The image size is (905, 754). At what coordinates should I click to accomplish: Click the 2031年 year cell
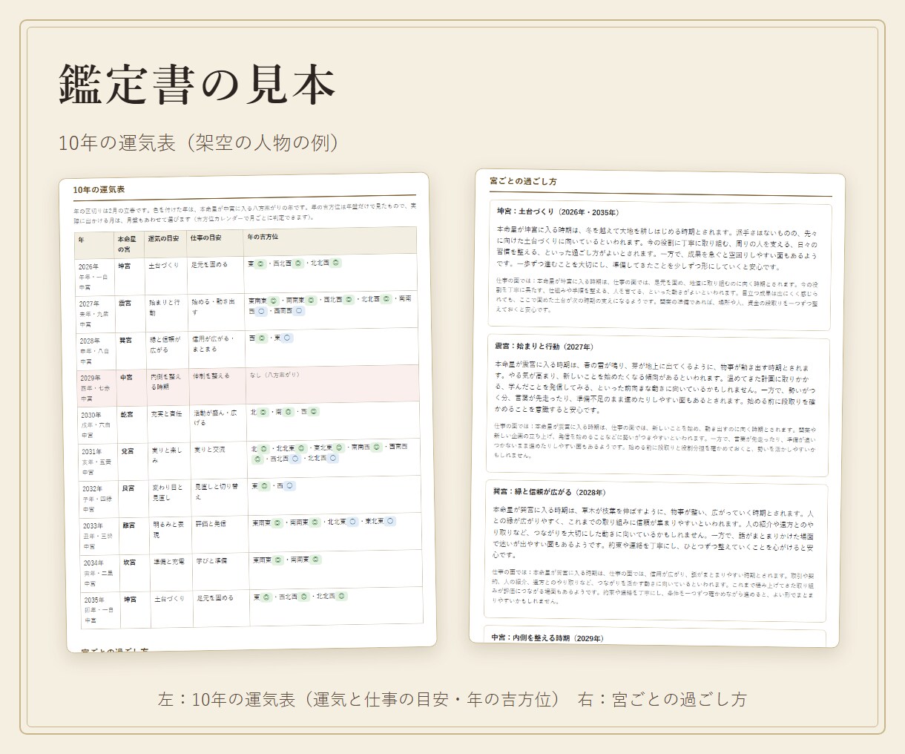point(98,461)
